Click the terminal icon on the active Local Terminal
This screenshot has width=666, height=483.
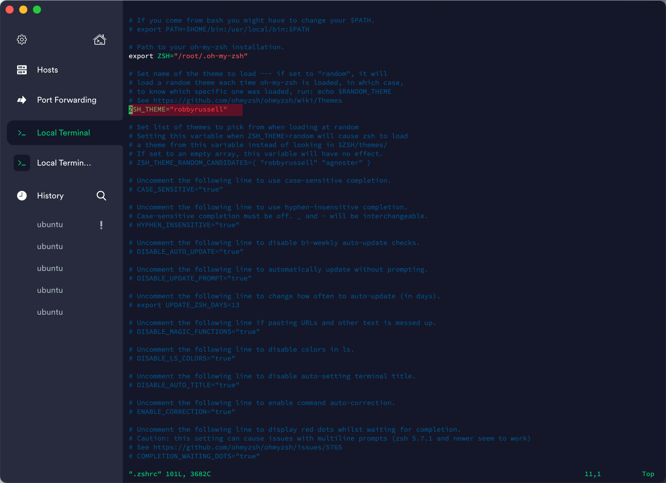point(22,132)
